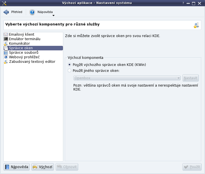Minimize the Nastavení systému window
This screenshot has height=174, width=205.
(x=188, y=3)
